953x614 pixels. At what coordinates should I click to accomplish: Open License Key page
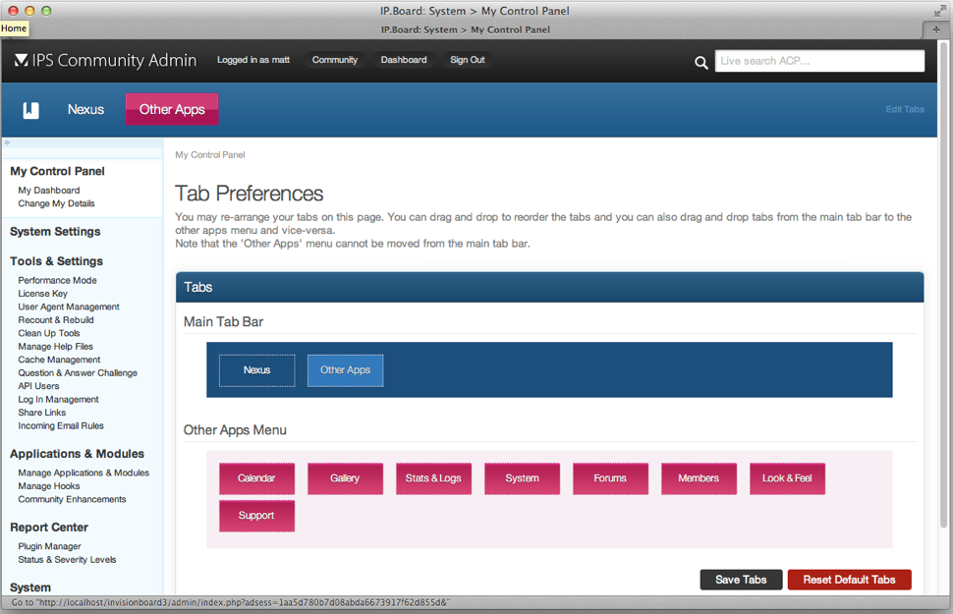pos(42,294)
